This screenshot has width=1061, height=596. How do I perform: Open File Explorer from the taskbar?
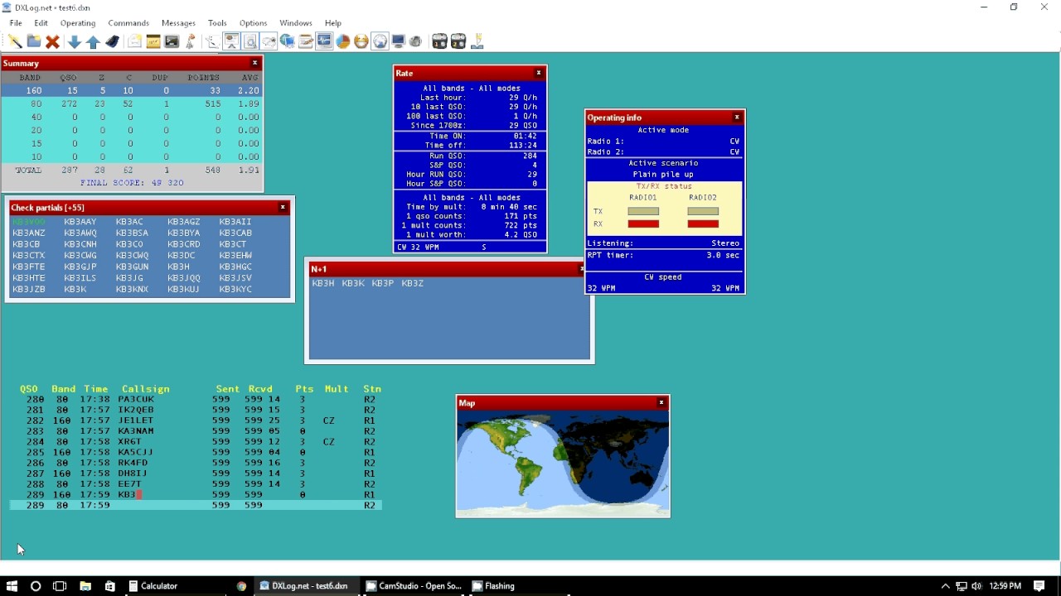[85, 586]
